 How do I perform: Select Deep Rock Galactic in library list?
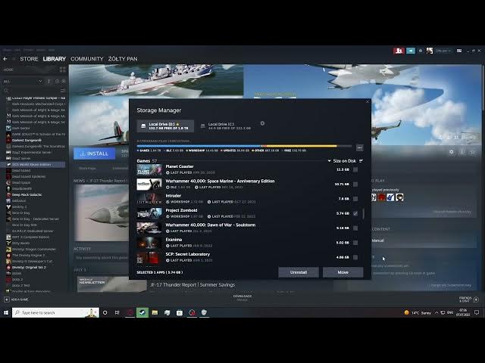27,195
